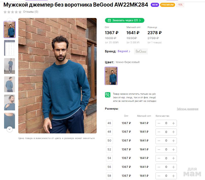Click plus icon for size 54

(x=174, y=158)
